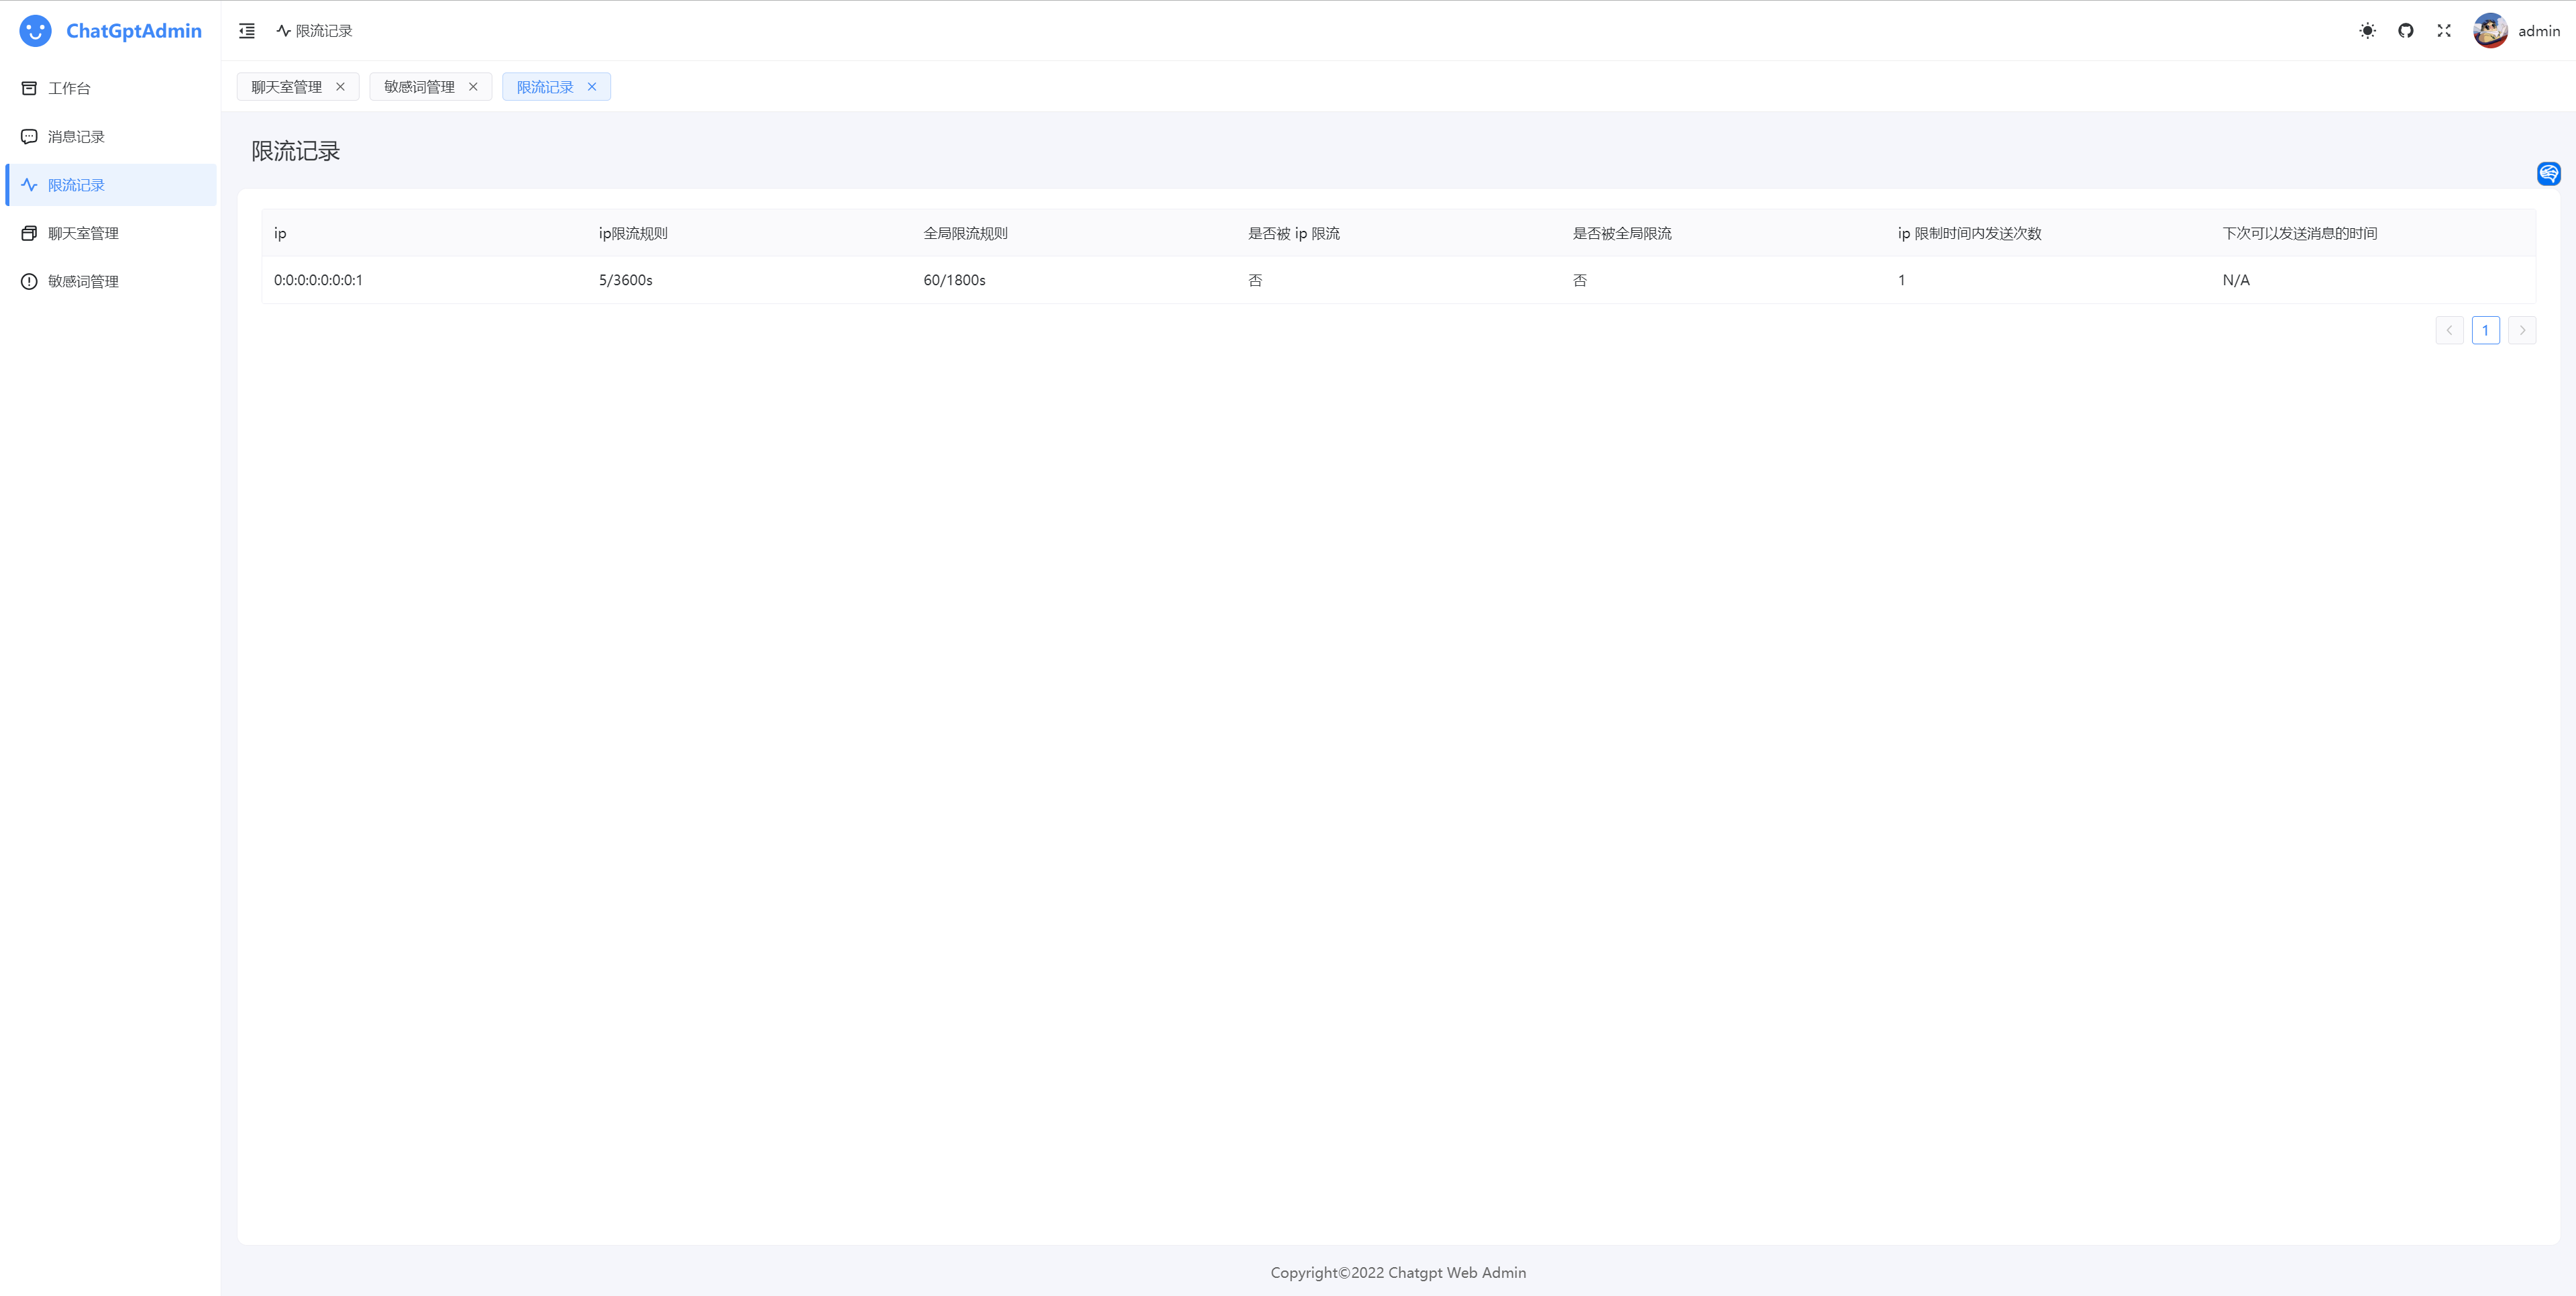Switch to the 聊天室管理 tab
2576x1296 pixels.
[286, 87]
